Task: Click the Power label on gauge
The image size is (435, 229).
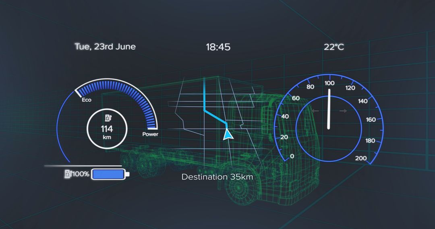Action: 150,134
